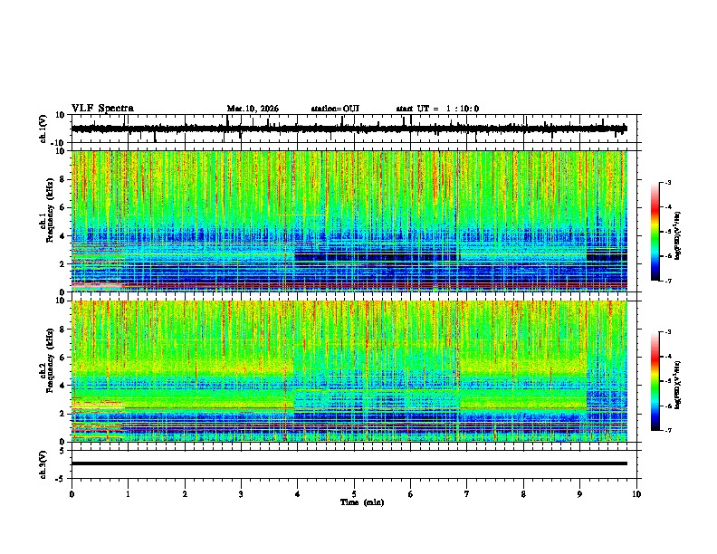Viewport: 717px width, 554px height.
Task: Click the time axis tick label "3"
Action: [241, 494]
